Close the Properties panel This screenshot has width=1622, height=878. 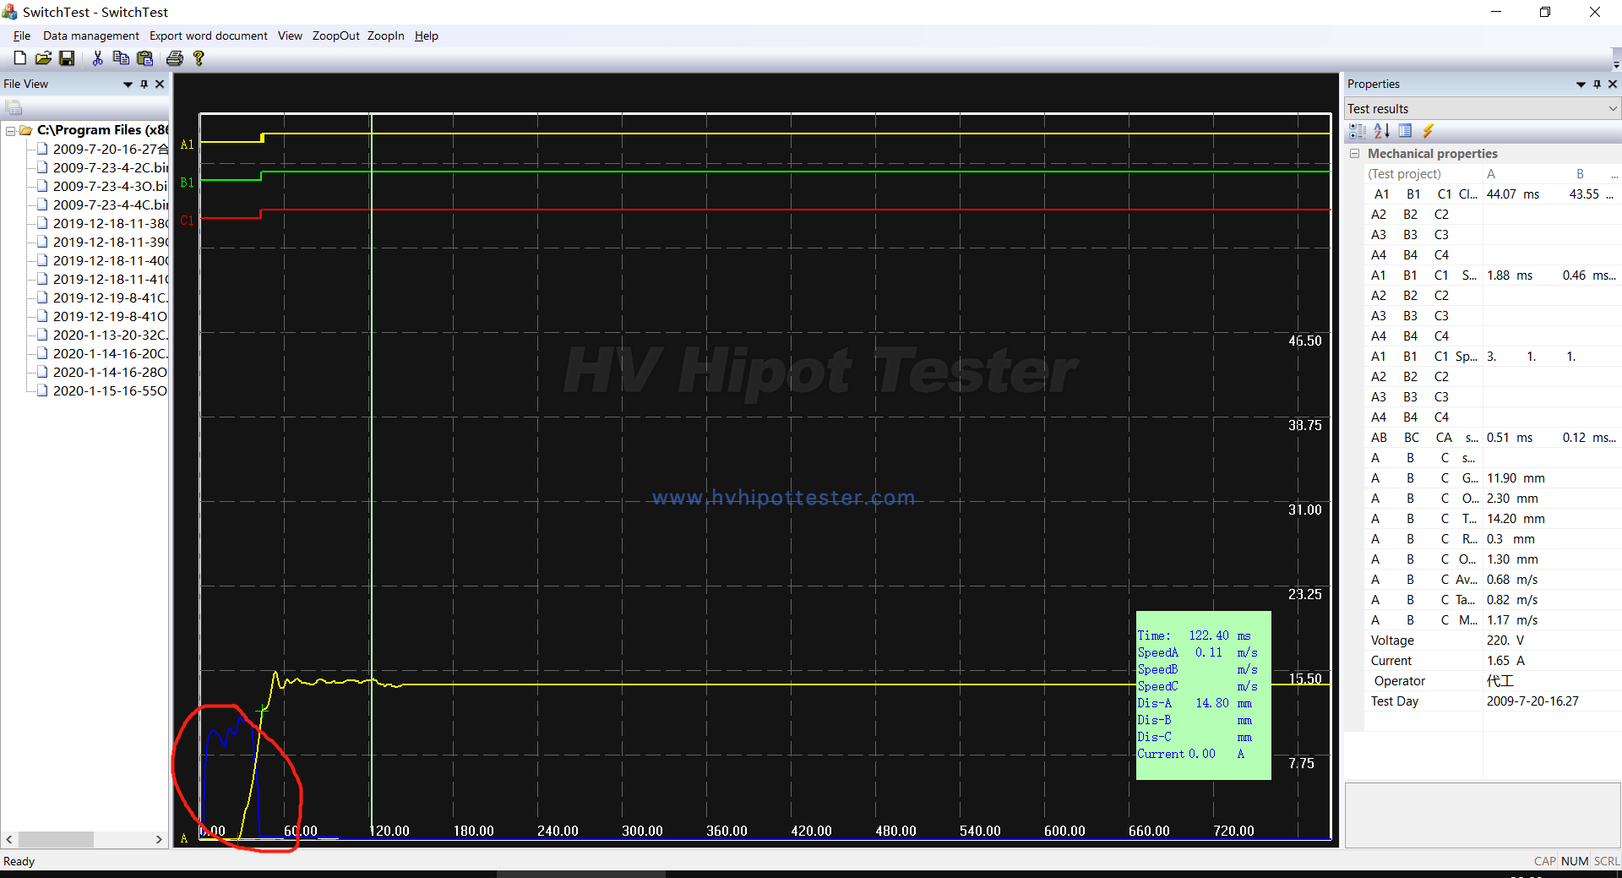pyautogui.click(x=1613, y=84)
